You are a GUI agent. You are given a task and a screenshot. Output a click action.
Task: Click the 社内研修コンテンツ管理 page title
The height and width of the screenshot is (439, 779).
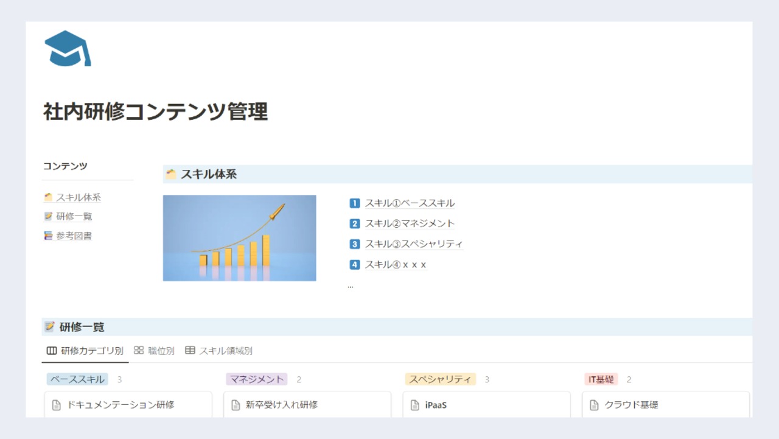point(156,112)
